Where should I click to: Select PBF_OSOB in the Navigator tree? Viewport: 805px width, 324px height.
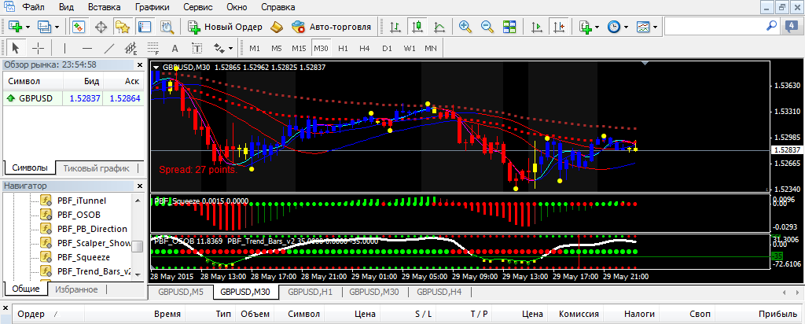click(x=79, y=214)
